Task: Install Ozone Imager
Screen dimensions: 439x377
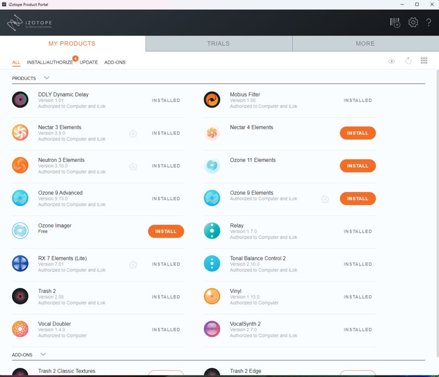Action: point(166,231)
